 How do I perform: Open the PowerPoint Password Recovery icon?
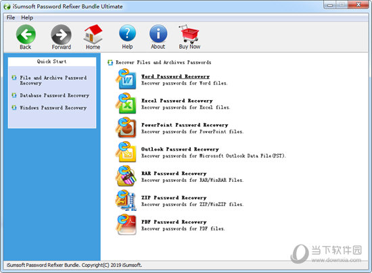tap(126, 128)
